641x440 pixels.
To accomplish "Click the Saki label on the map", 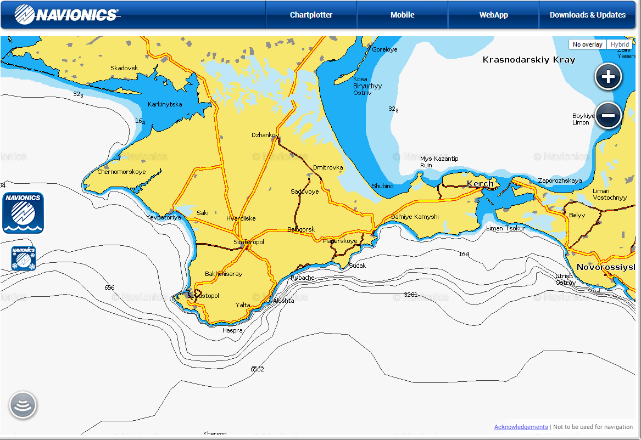I will click(202, 213).
